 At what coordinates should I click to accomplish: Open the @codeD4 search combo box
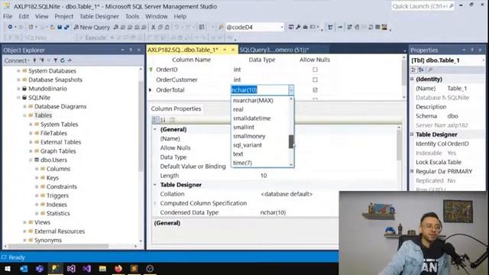click(254, 27)
